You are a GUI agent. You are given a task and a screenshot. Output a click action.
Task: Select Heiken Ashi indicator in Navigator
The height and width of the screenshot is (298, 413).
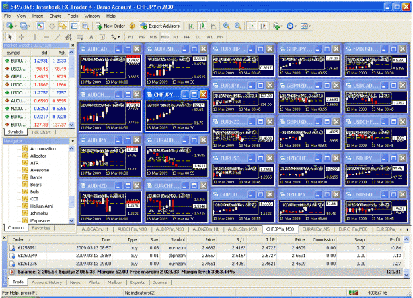(x=42, y=206)
